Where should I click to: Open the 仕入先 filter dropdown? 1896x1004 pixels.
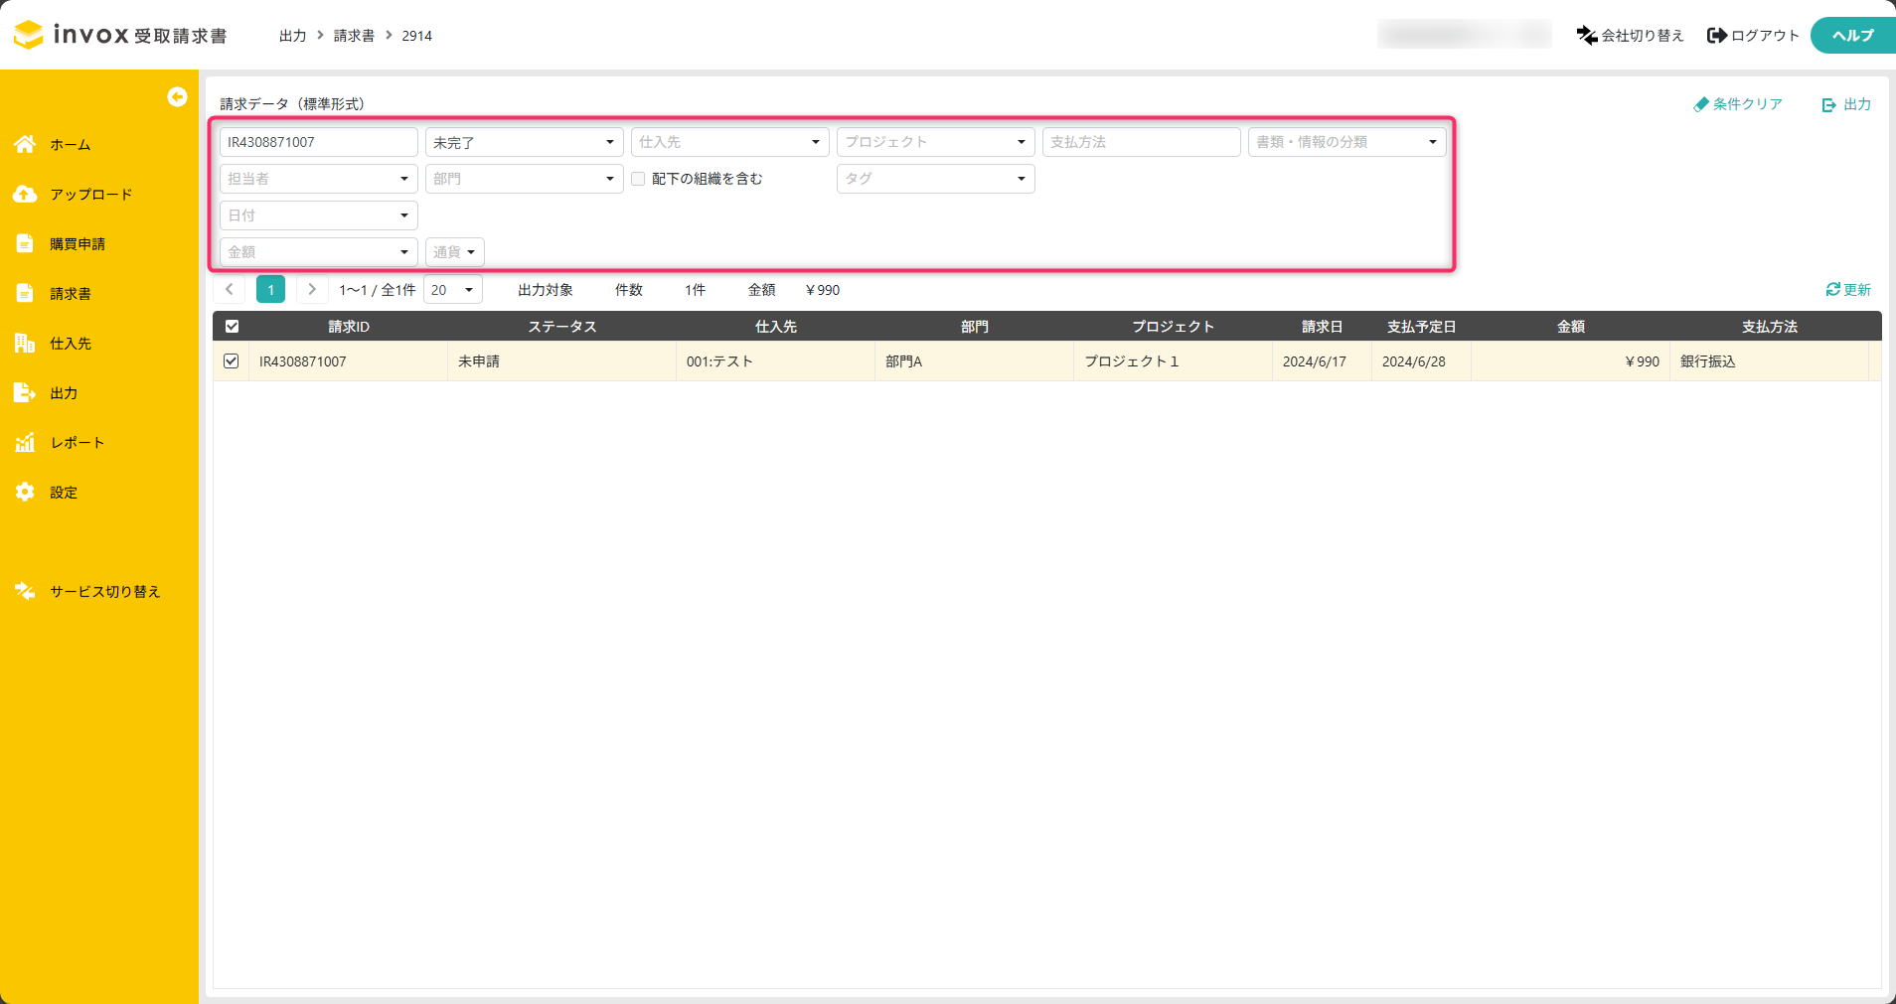pyautogui.click(x=729, y=142)
